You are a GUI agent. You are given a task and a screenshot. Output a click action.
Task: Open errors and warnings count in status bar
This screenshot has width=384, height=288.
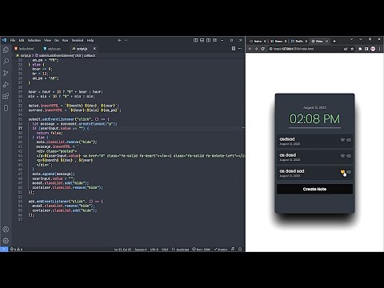16,250
